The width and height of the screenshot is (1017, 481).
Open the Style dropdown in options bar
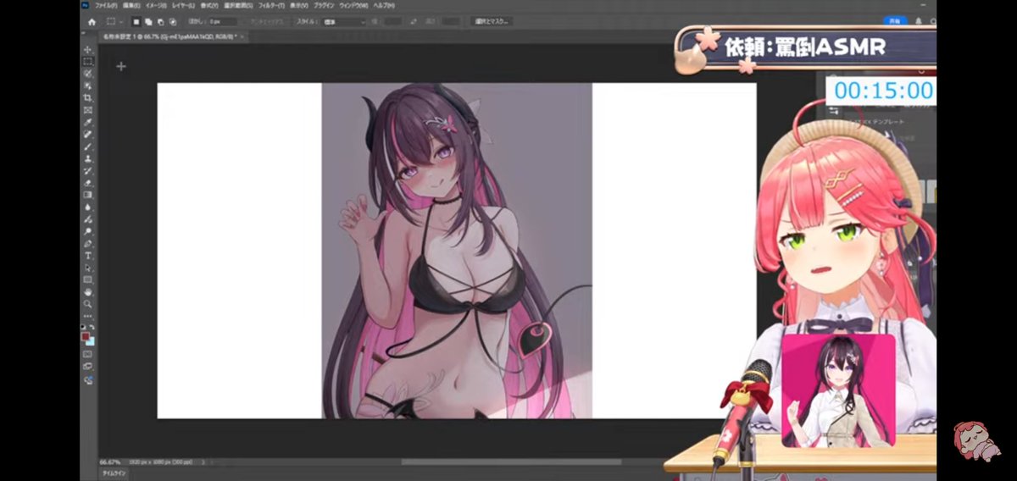(x=346, y=21)
